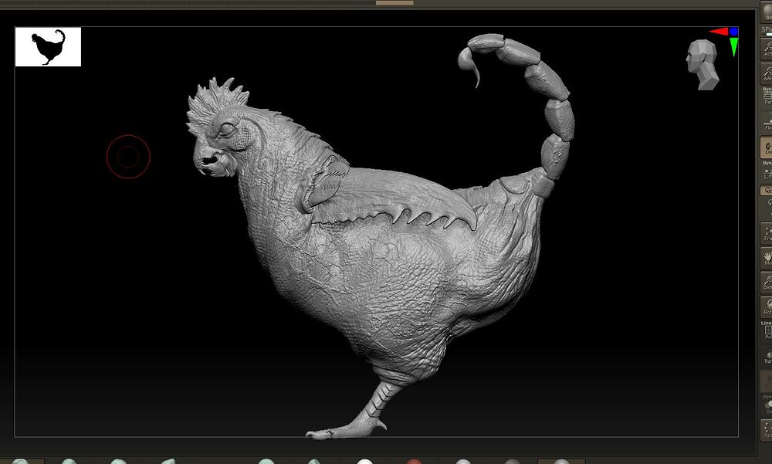Toggle Persp perspective mode

pos(767,97)
